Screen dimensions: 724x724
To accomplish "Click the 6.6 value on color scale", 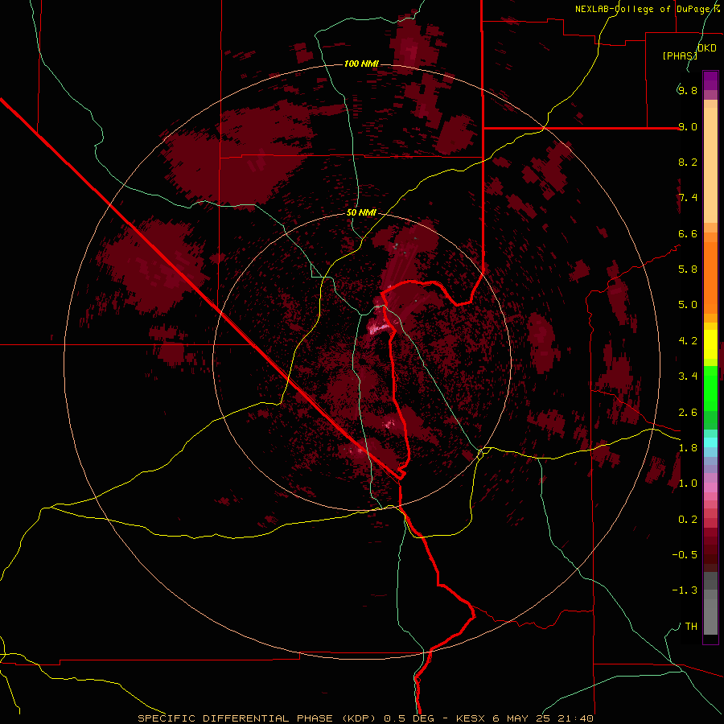I will (688, 233).
